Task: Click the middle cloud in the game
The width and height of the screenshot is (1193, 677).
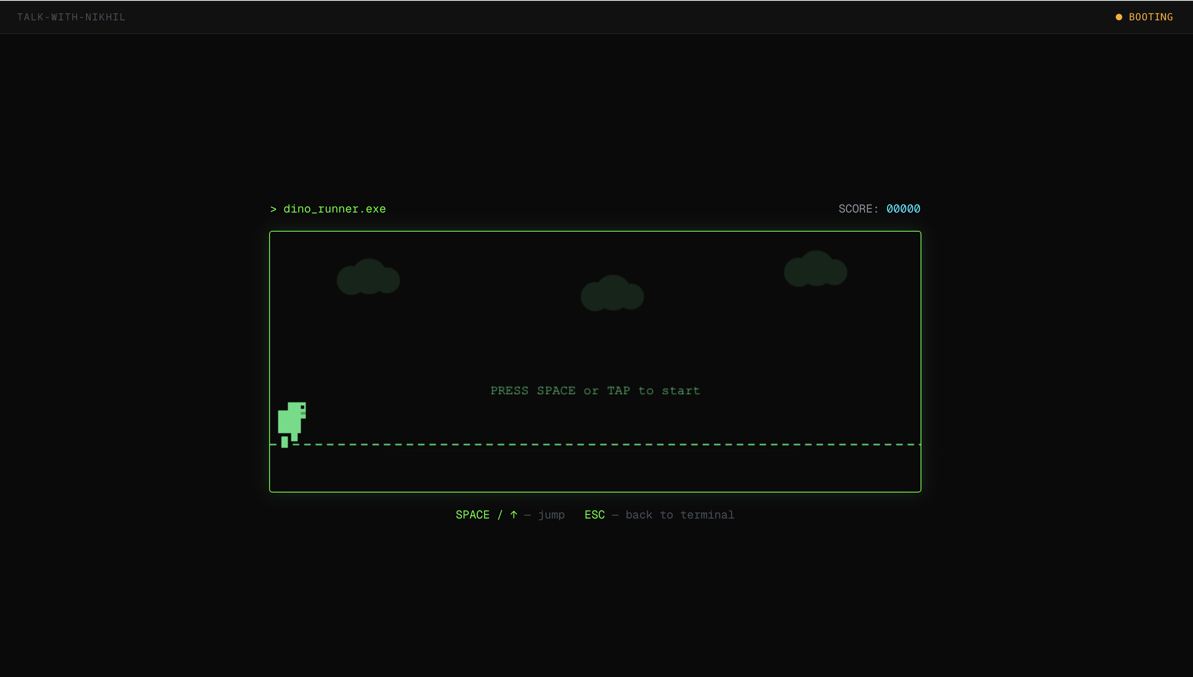Action: tap(612, 294)
